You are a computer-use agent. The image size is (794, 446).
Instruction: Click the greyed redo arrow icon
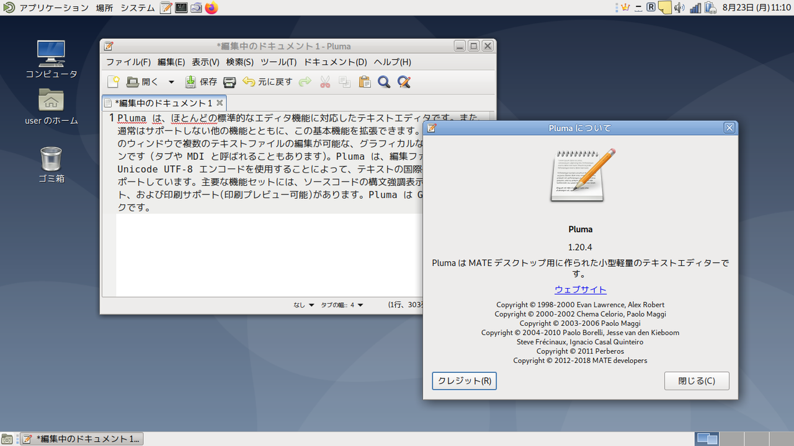(x=305, y=82)
